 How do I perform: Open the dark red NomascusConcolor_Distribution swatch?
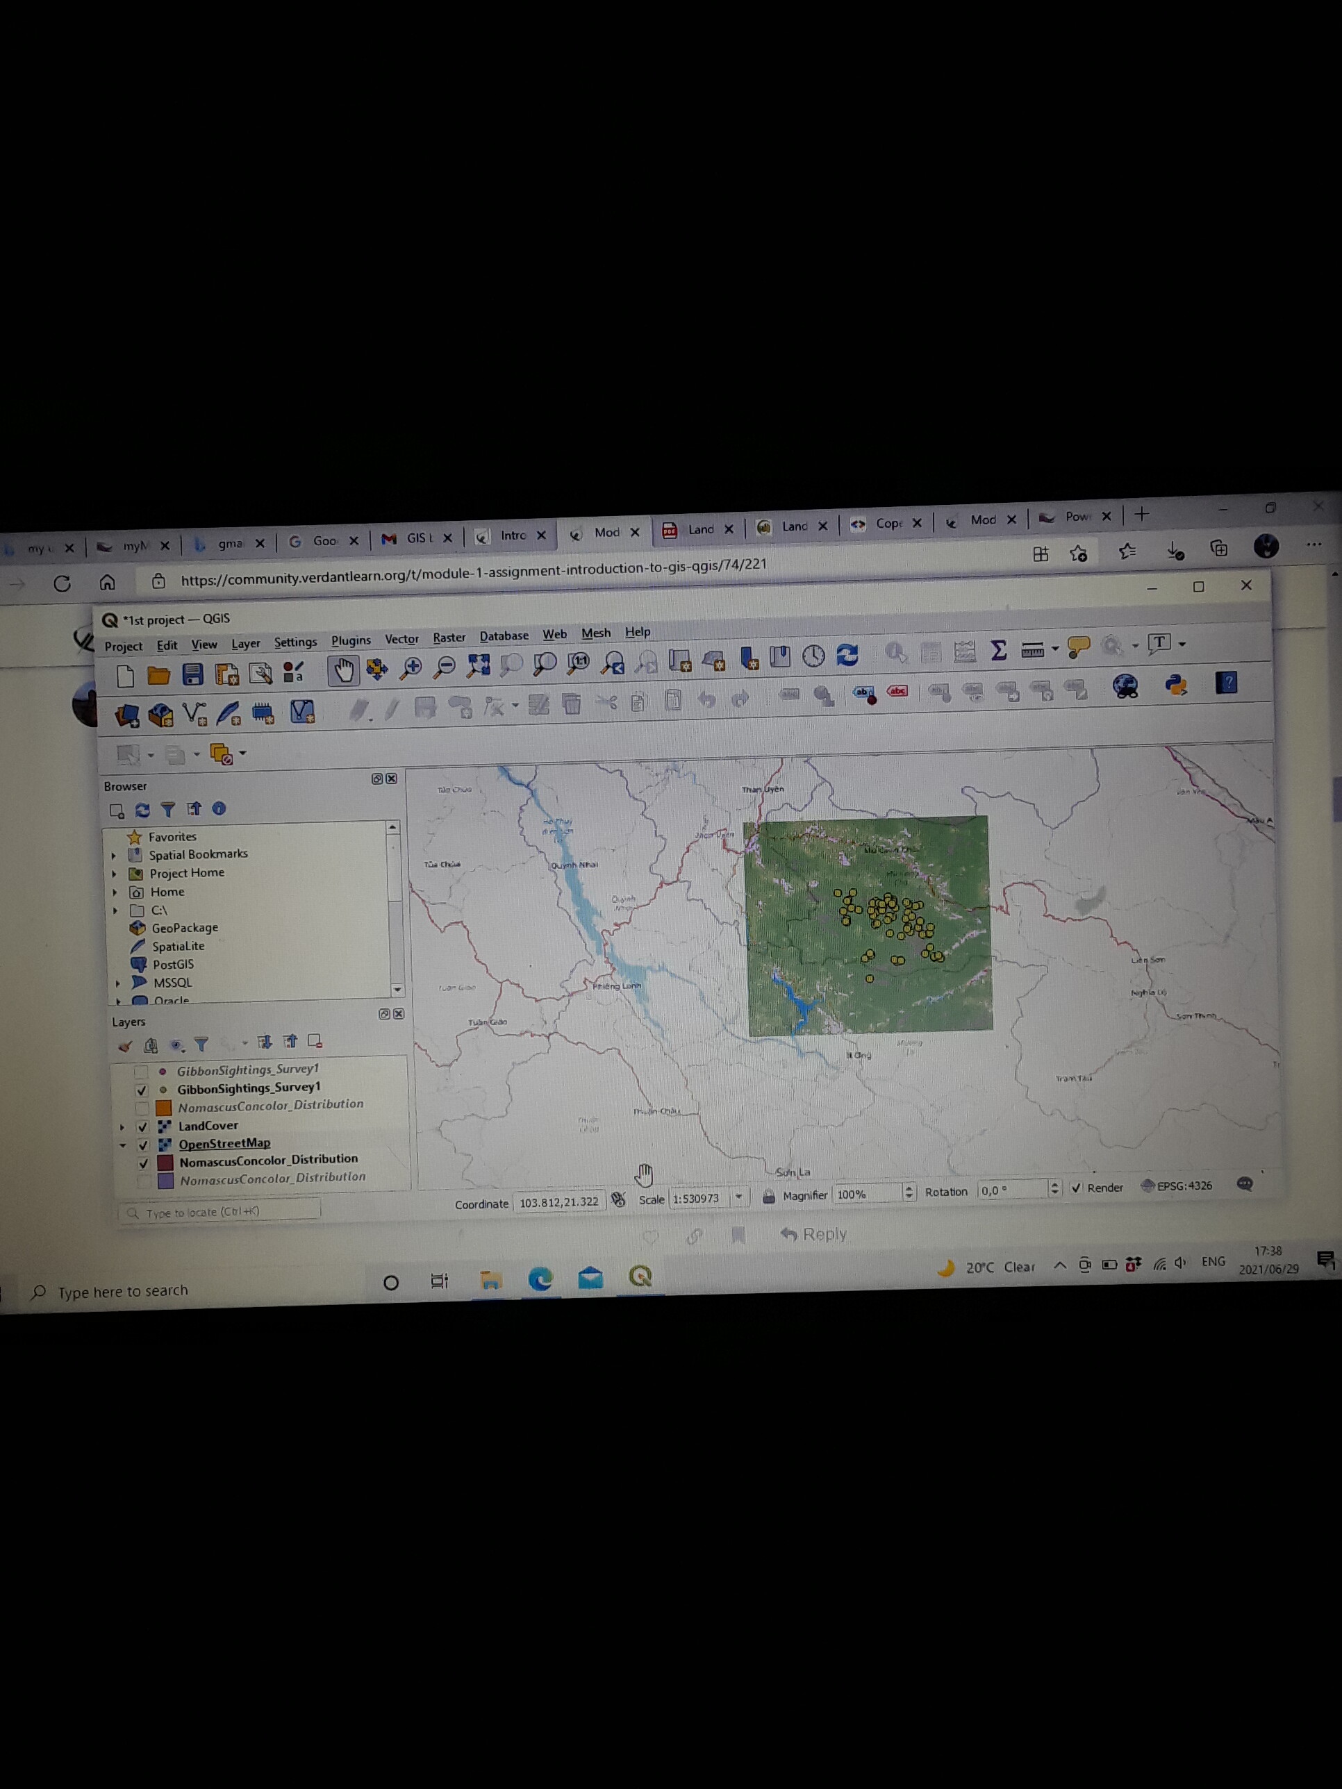pyautogui.click(x=165, y=1163)
